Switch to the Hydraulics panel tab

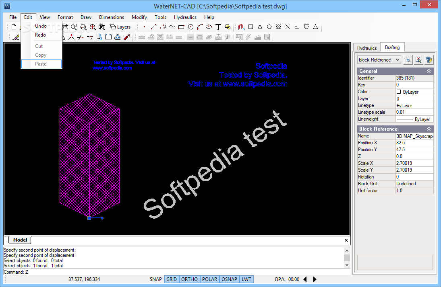[367, 48]
